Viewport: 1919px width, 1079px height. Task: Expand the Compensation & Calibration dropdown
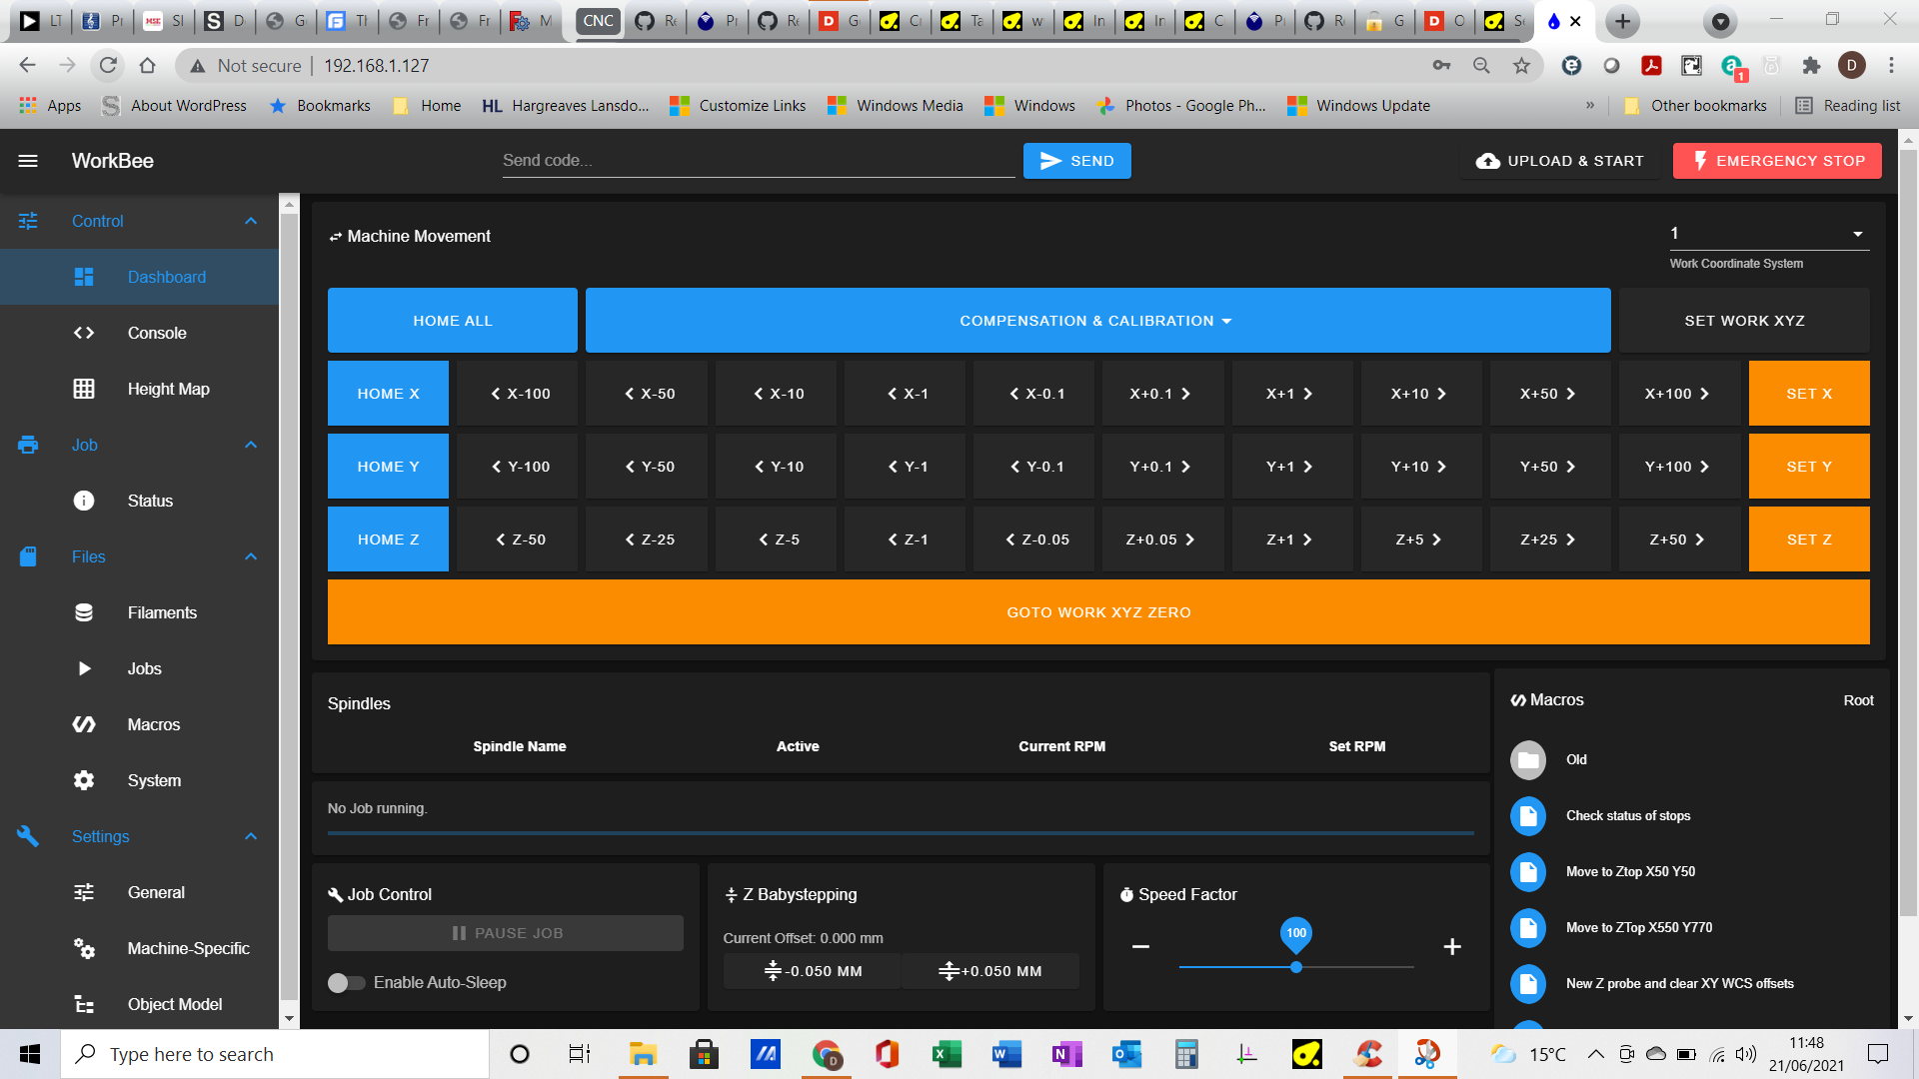(x=1097, y=320)
